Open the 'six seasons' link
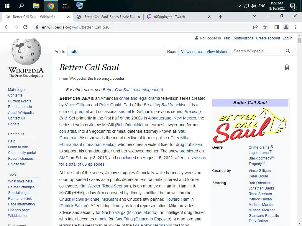 pyautogui.click(x=195, y=158)
